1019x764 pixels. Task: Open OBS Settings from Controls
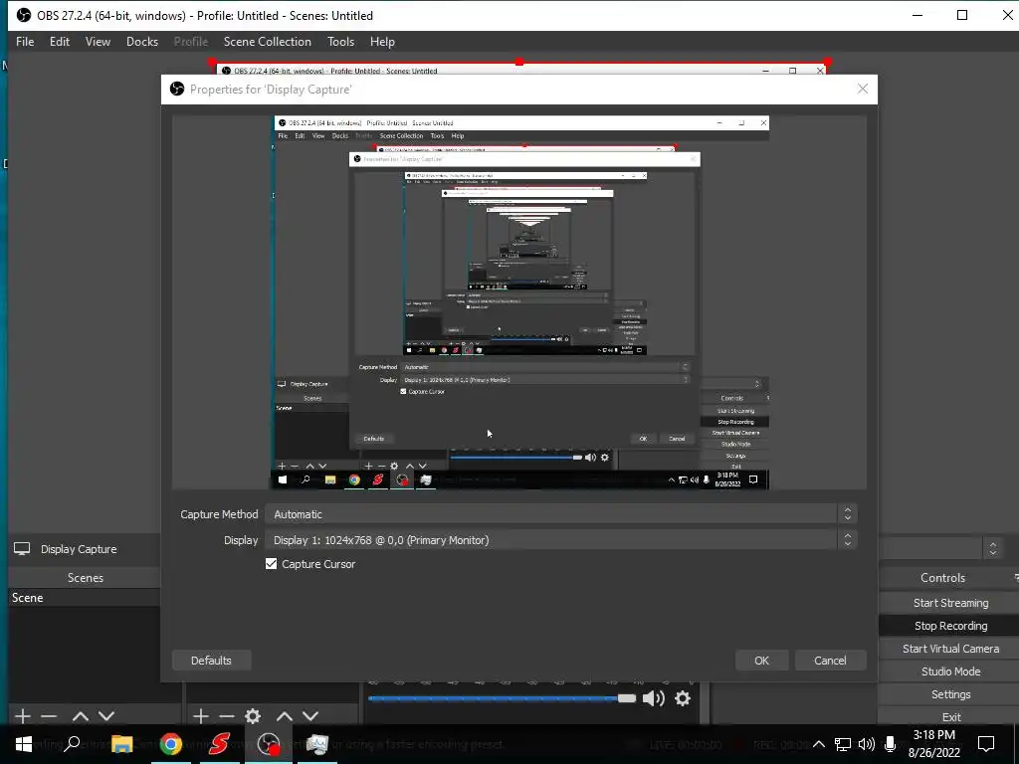tap(950, 693)
